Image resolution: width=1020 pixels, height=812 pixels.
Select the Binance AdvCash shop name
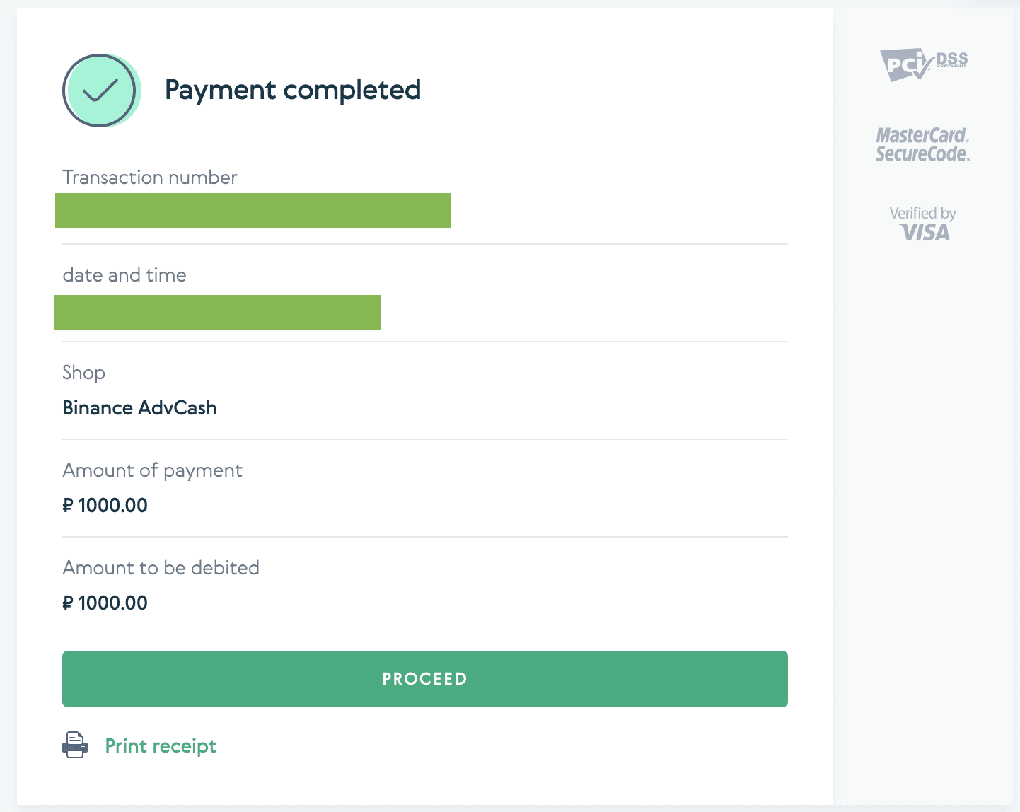pos(140,408)
